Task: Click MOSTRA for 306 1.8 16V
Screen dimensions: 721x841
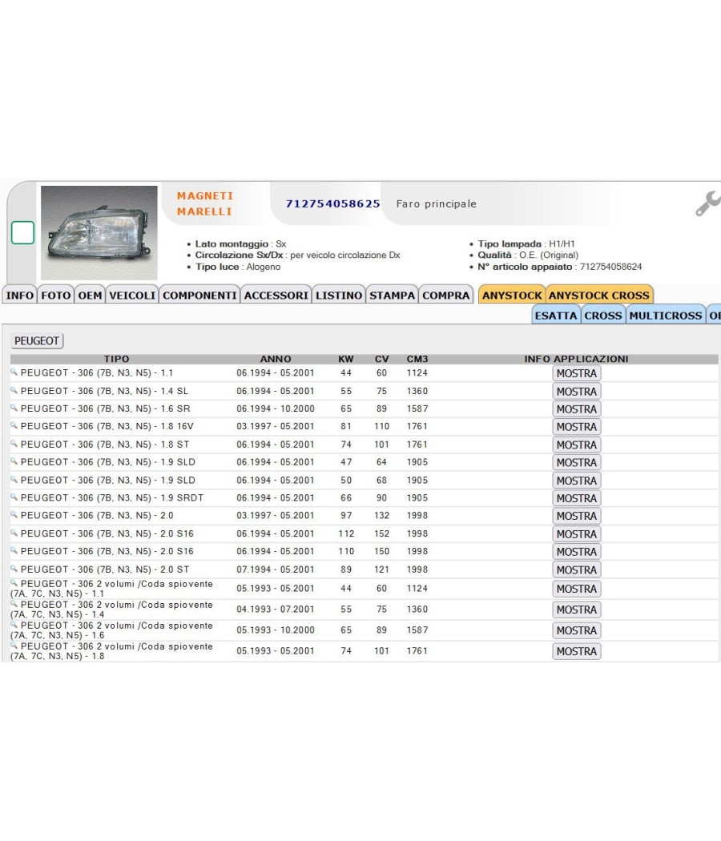Action: coord(577,427)
